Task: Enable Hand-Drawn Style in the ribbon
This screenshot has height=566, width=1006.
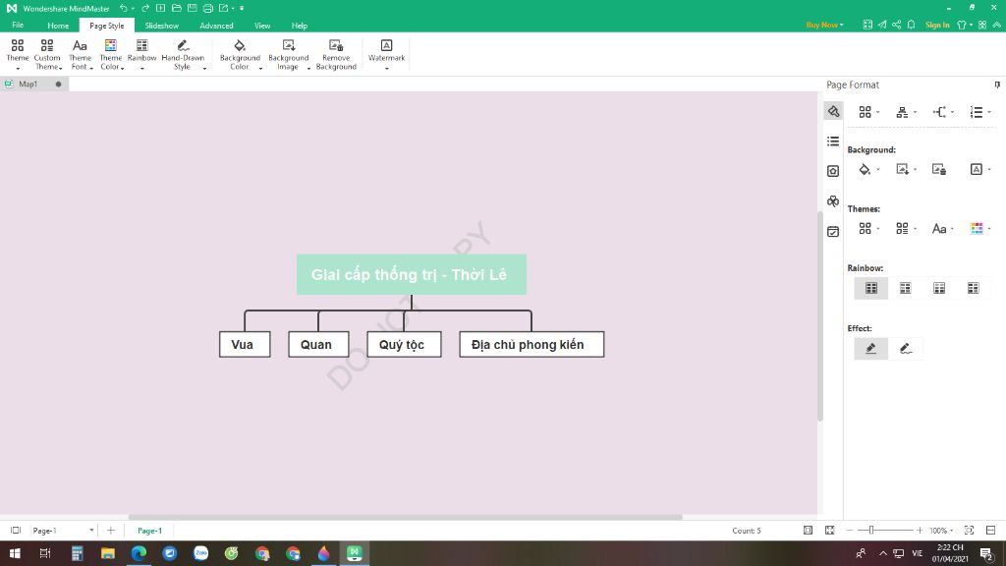Action: tap(183, 55)
